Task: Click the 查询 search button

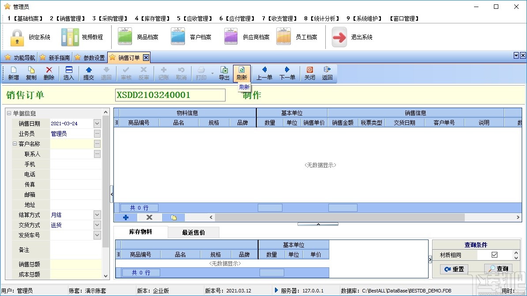Action: pos(498,269)
